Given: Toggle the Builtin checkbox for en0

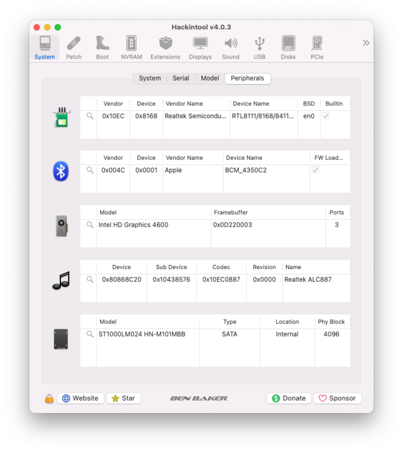Looking at the screenshot, I should 326,116.
